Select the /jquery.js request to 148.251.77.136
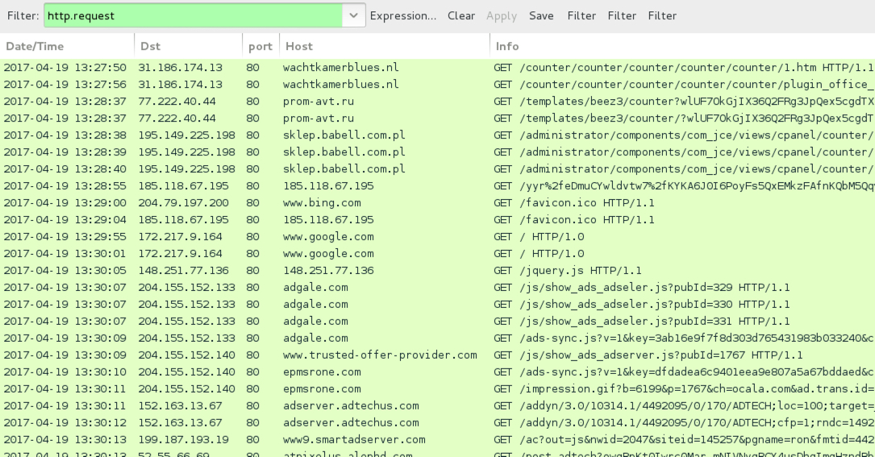 pyautogui.click(x=437, y=271)
